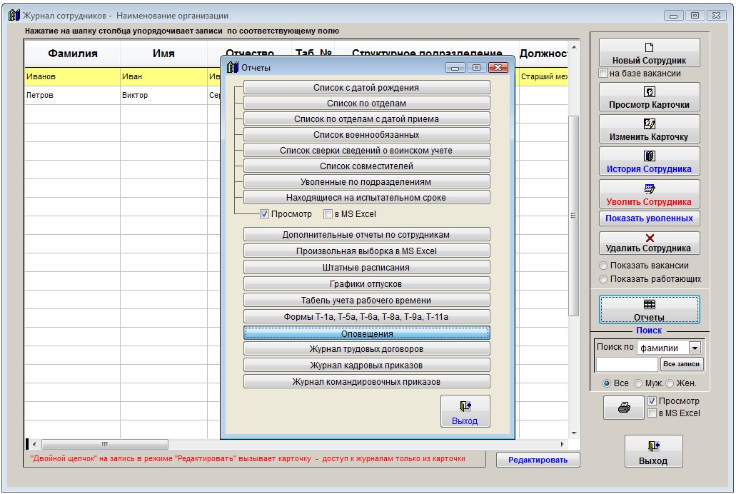The image size is (736, 494).
Task: Close the Отчеты dialog window
Action: (x=498, y=68)
